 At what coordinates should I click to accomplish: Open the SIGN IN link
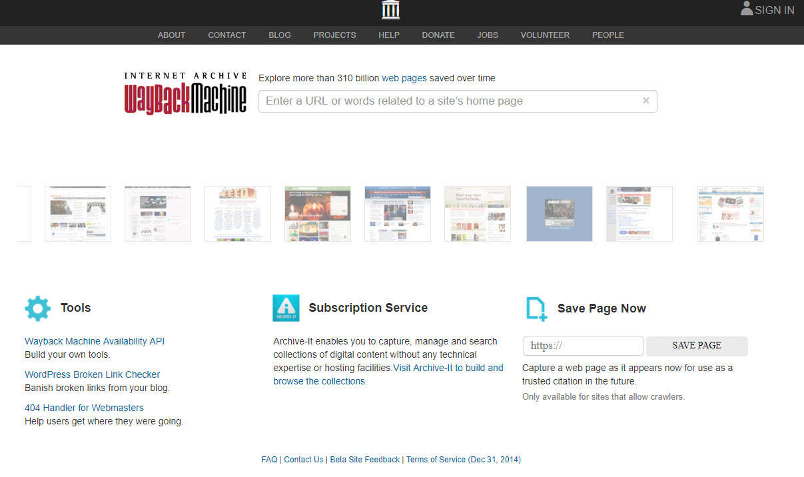[775, 10]
